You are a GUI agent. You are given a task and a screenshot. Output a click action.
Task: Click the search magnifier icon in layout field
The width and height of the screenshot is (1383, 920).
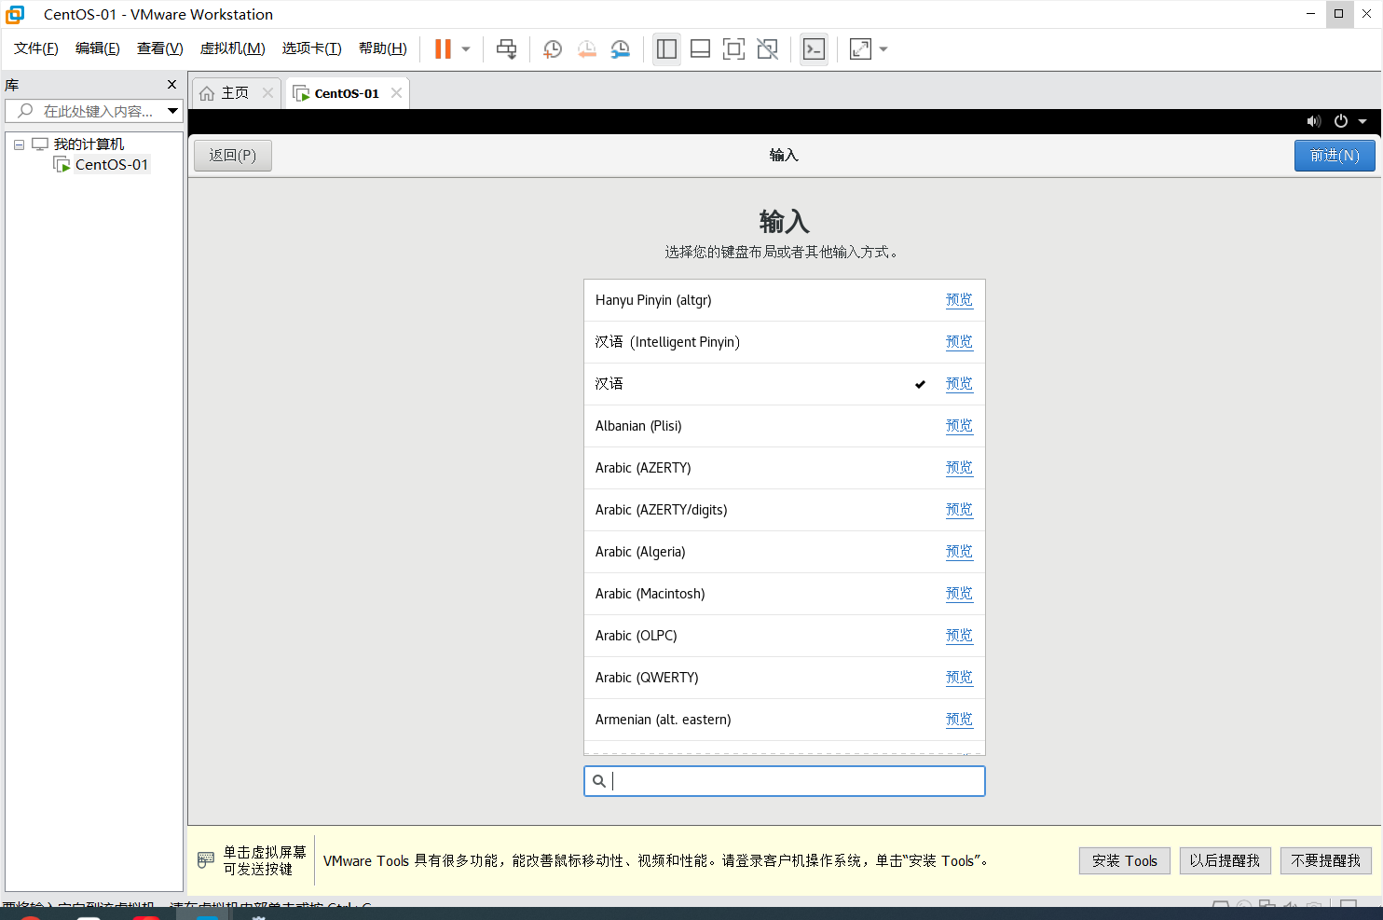coord(599,781)
